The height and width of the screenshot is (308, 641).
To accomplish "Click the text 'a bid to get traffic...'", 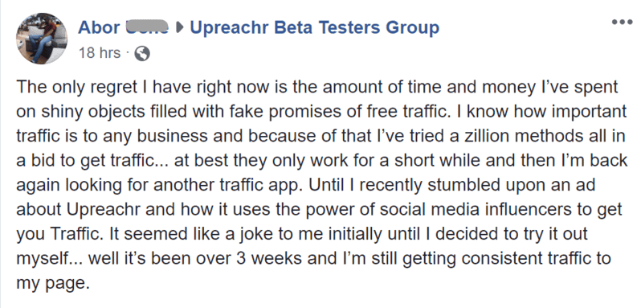I will click(x=92, y=161).
